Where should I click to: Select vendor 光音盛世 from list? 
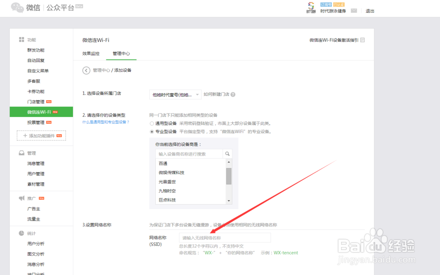(167, 182)
